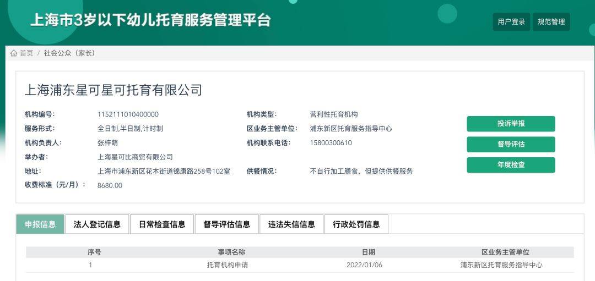Click 机构联系电话 label
595x281 pixels.
[268, 143]
